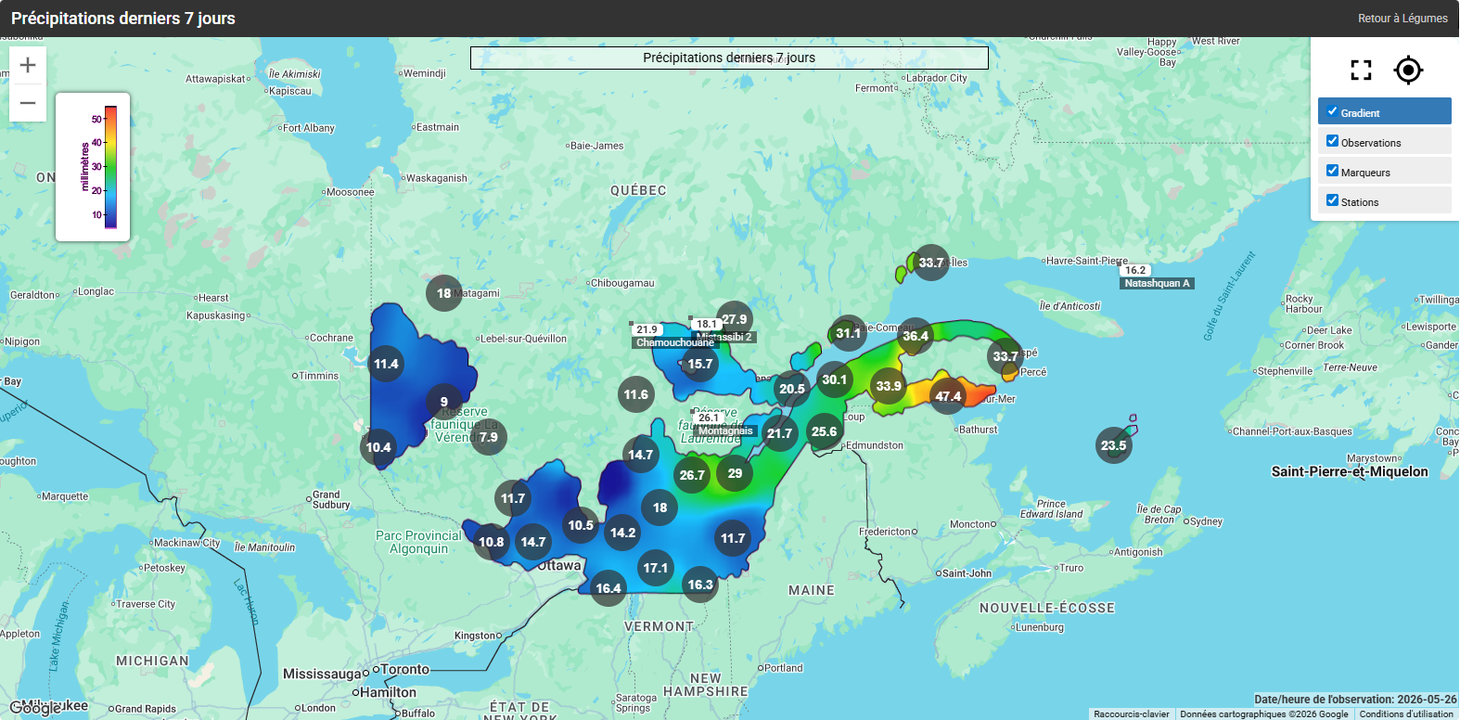
Task: Open the Montagnais station label
Action: [x=725, y=431]
